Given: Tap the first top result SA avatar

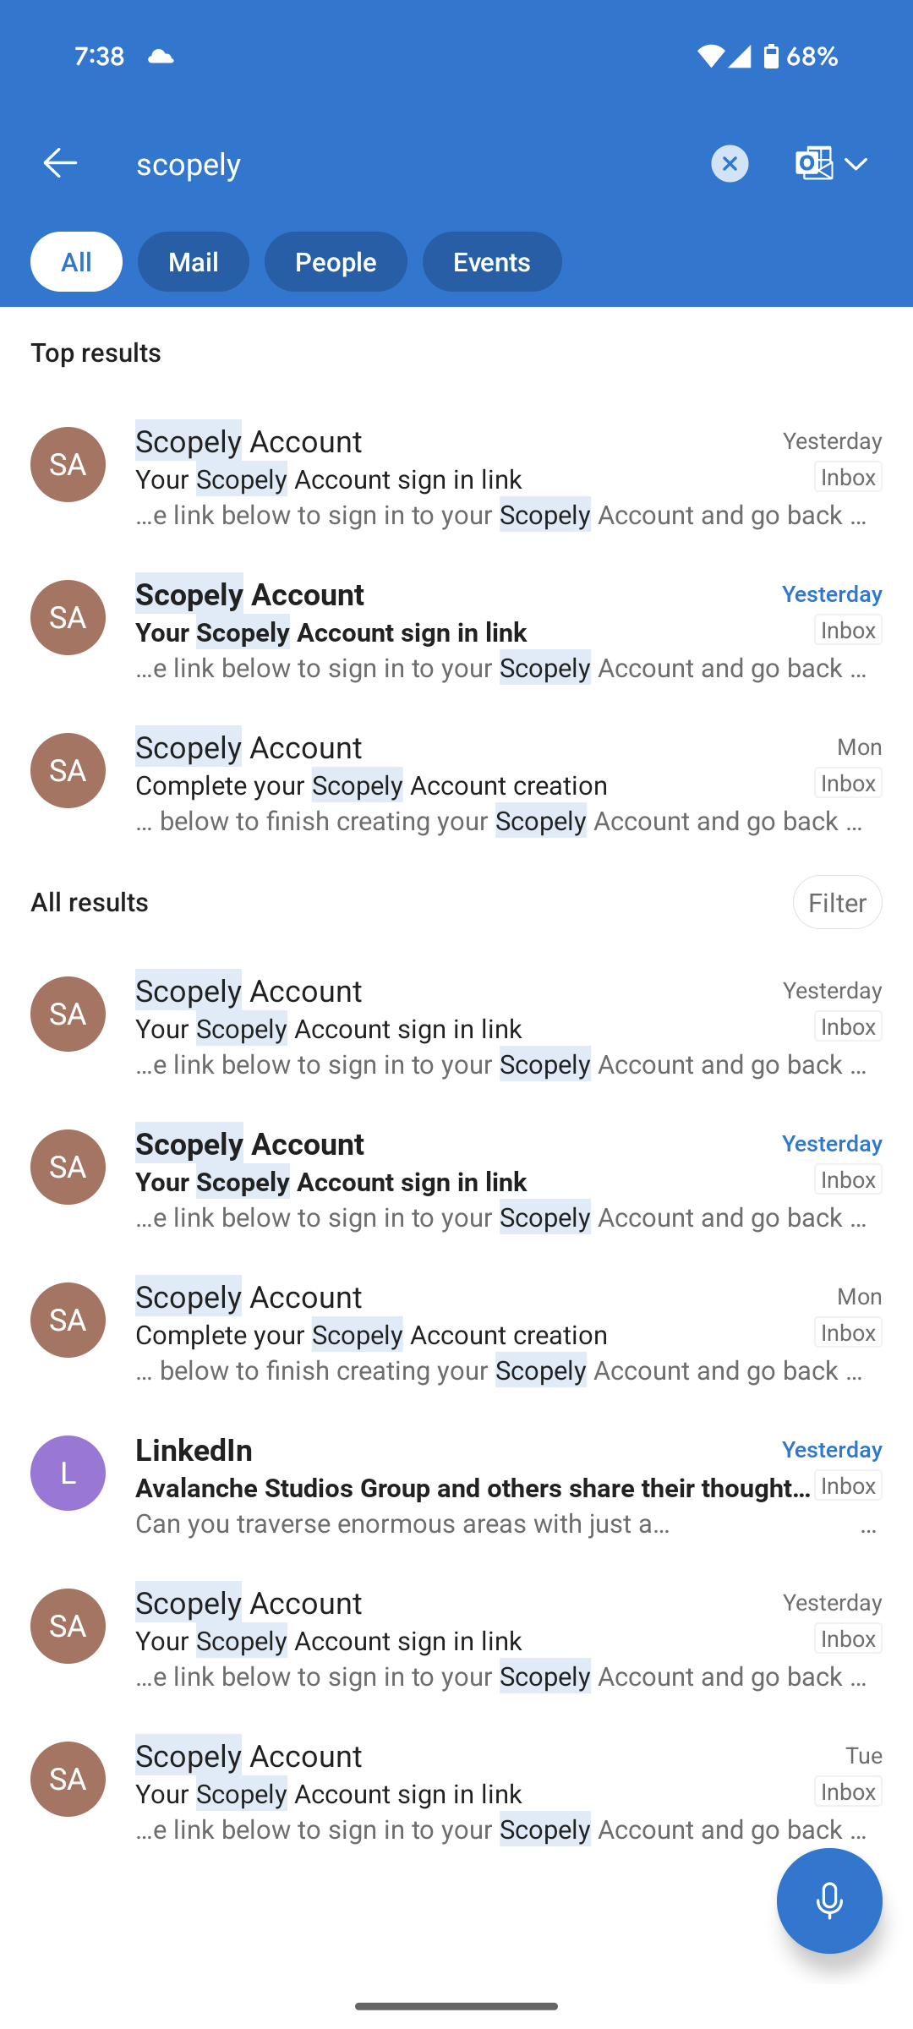Looking at the screenshot, I should coord(68,464).
